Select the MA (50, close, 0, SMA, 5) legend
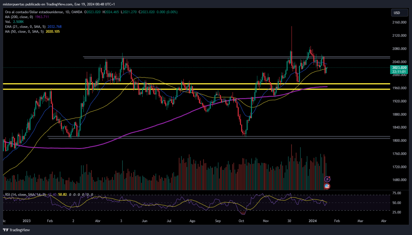Image resolution: width=412 pixels, height=235 pixels. pyautogui.click(x=24, y=32)
